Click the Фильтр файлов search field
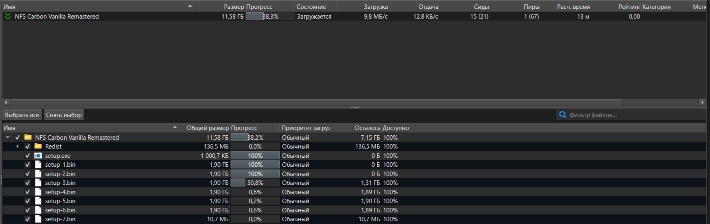 pyautogui.click(x=631, y=115)
